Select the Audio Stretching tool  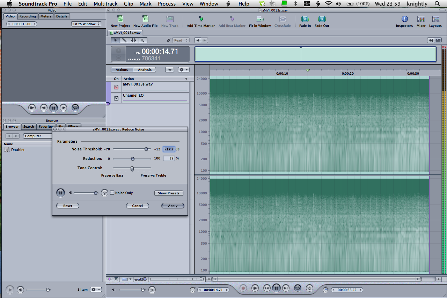[133, 40]
